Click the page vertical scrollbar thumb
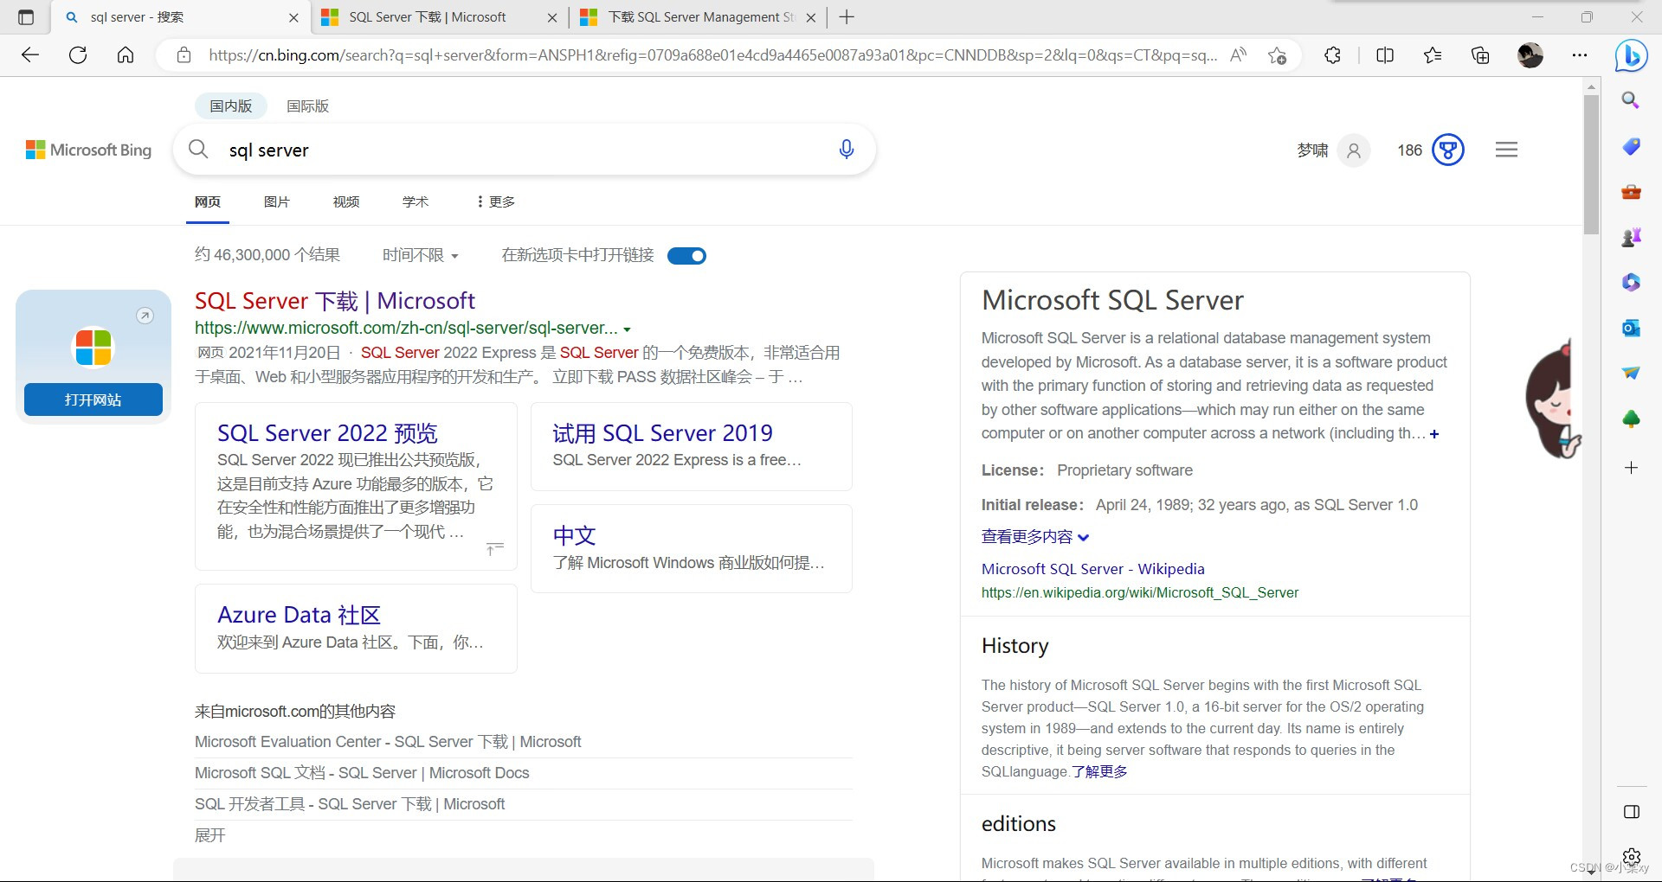 (x=1591, y=164)
